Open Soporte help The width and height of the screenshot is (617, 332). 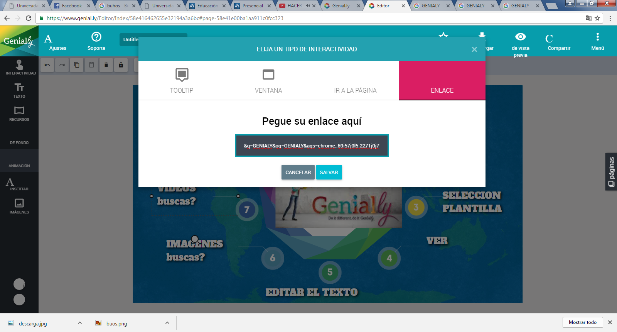coord(96,42)
